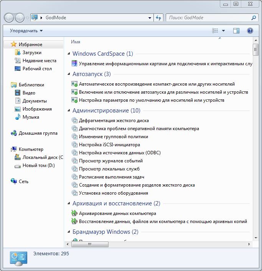Click the horizontal scrollbar thumb

[90, 244]
